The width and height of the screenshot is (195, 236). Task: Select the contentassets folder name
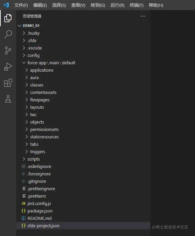tap(43, 92)
